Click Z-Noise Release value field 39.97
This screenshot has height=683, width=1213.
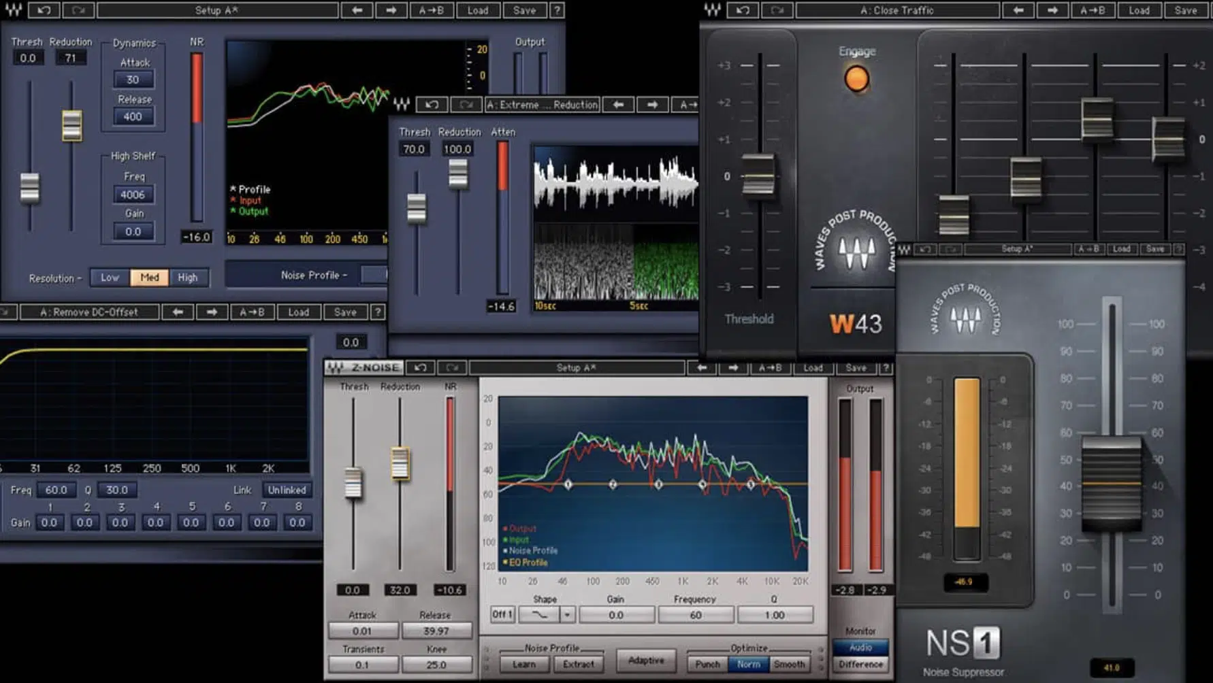tap(436, 631)
